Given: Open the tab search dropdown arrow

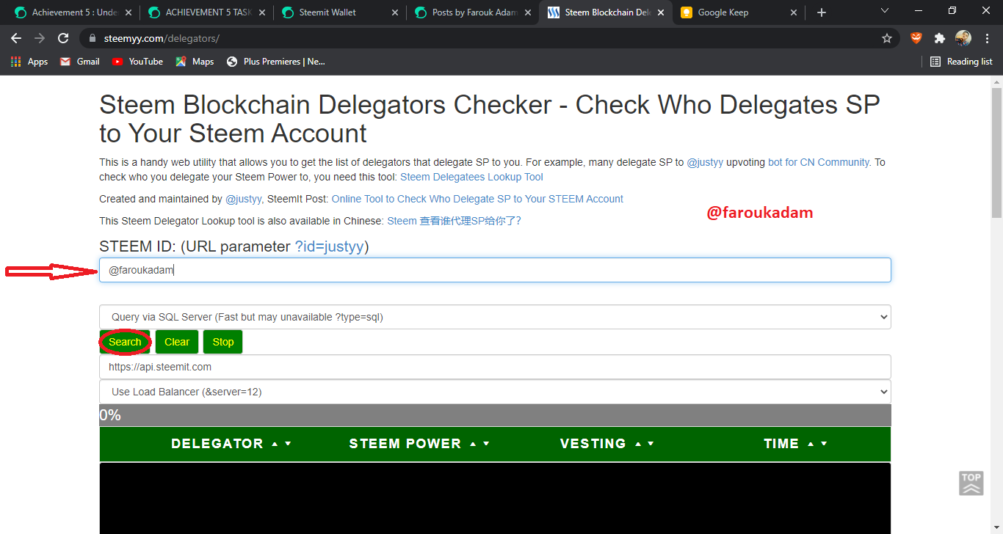Looking at the screenshot, I should (x=884, y=11).
